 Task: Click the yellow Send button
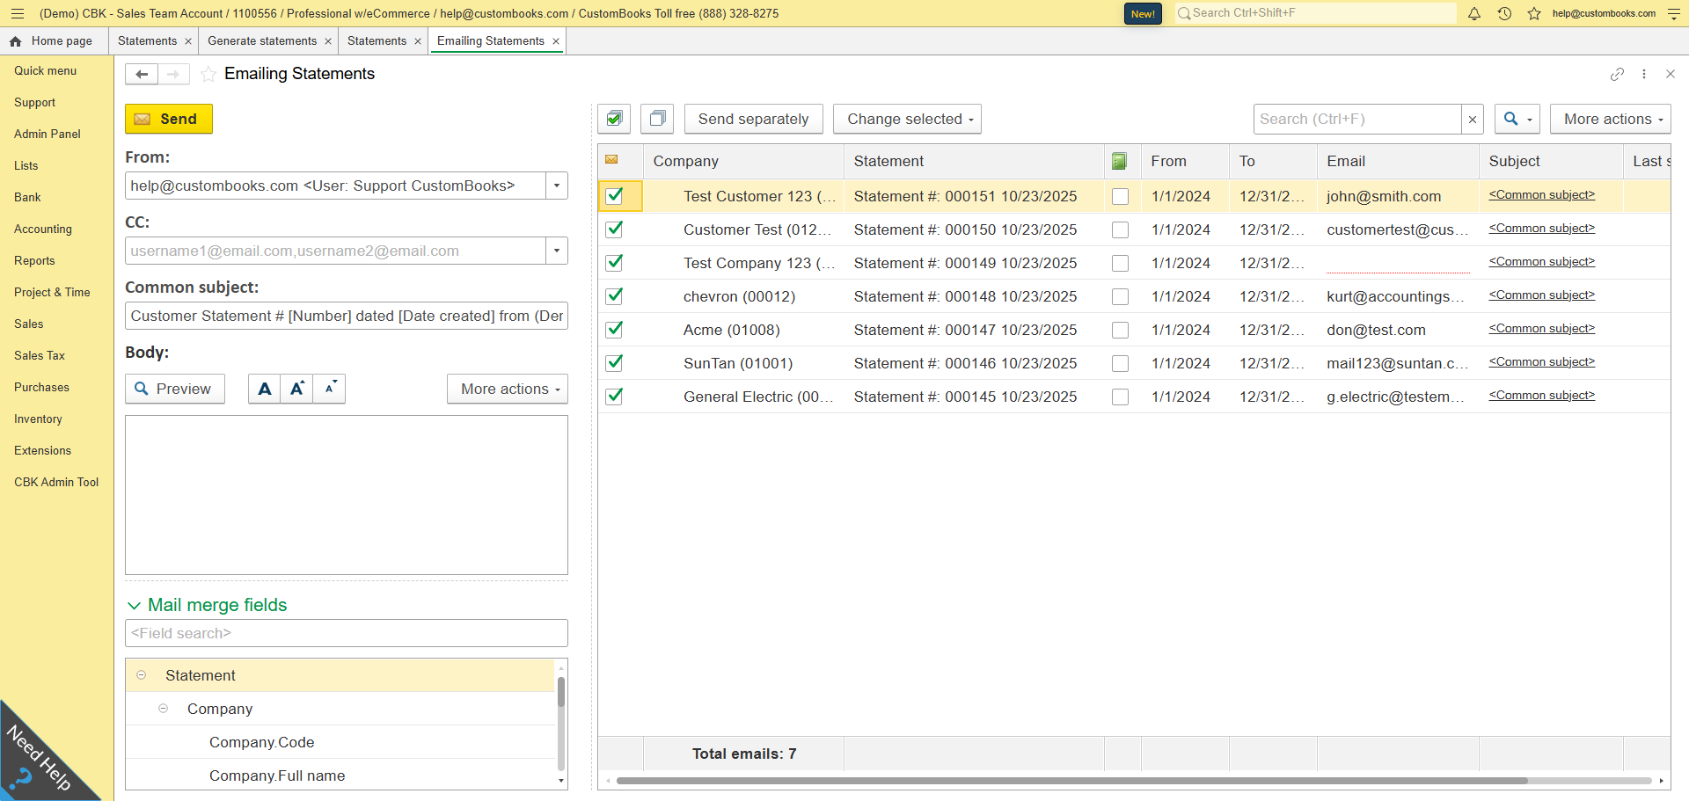[x=169, y=119]
